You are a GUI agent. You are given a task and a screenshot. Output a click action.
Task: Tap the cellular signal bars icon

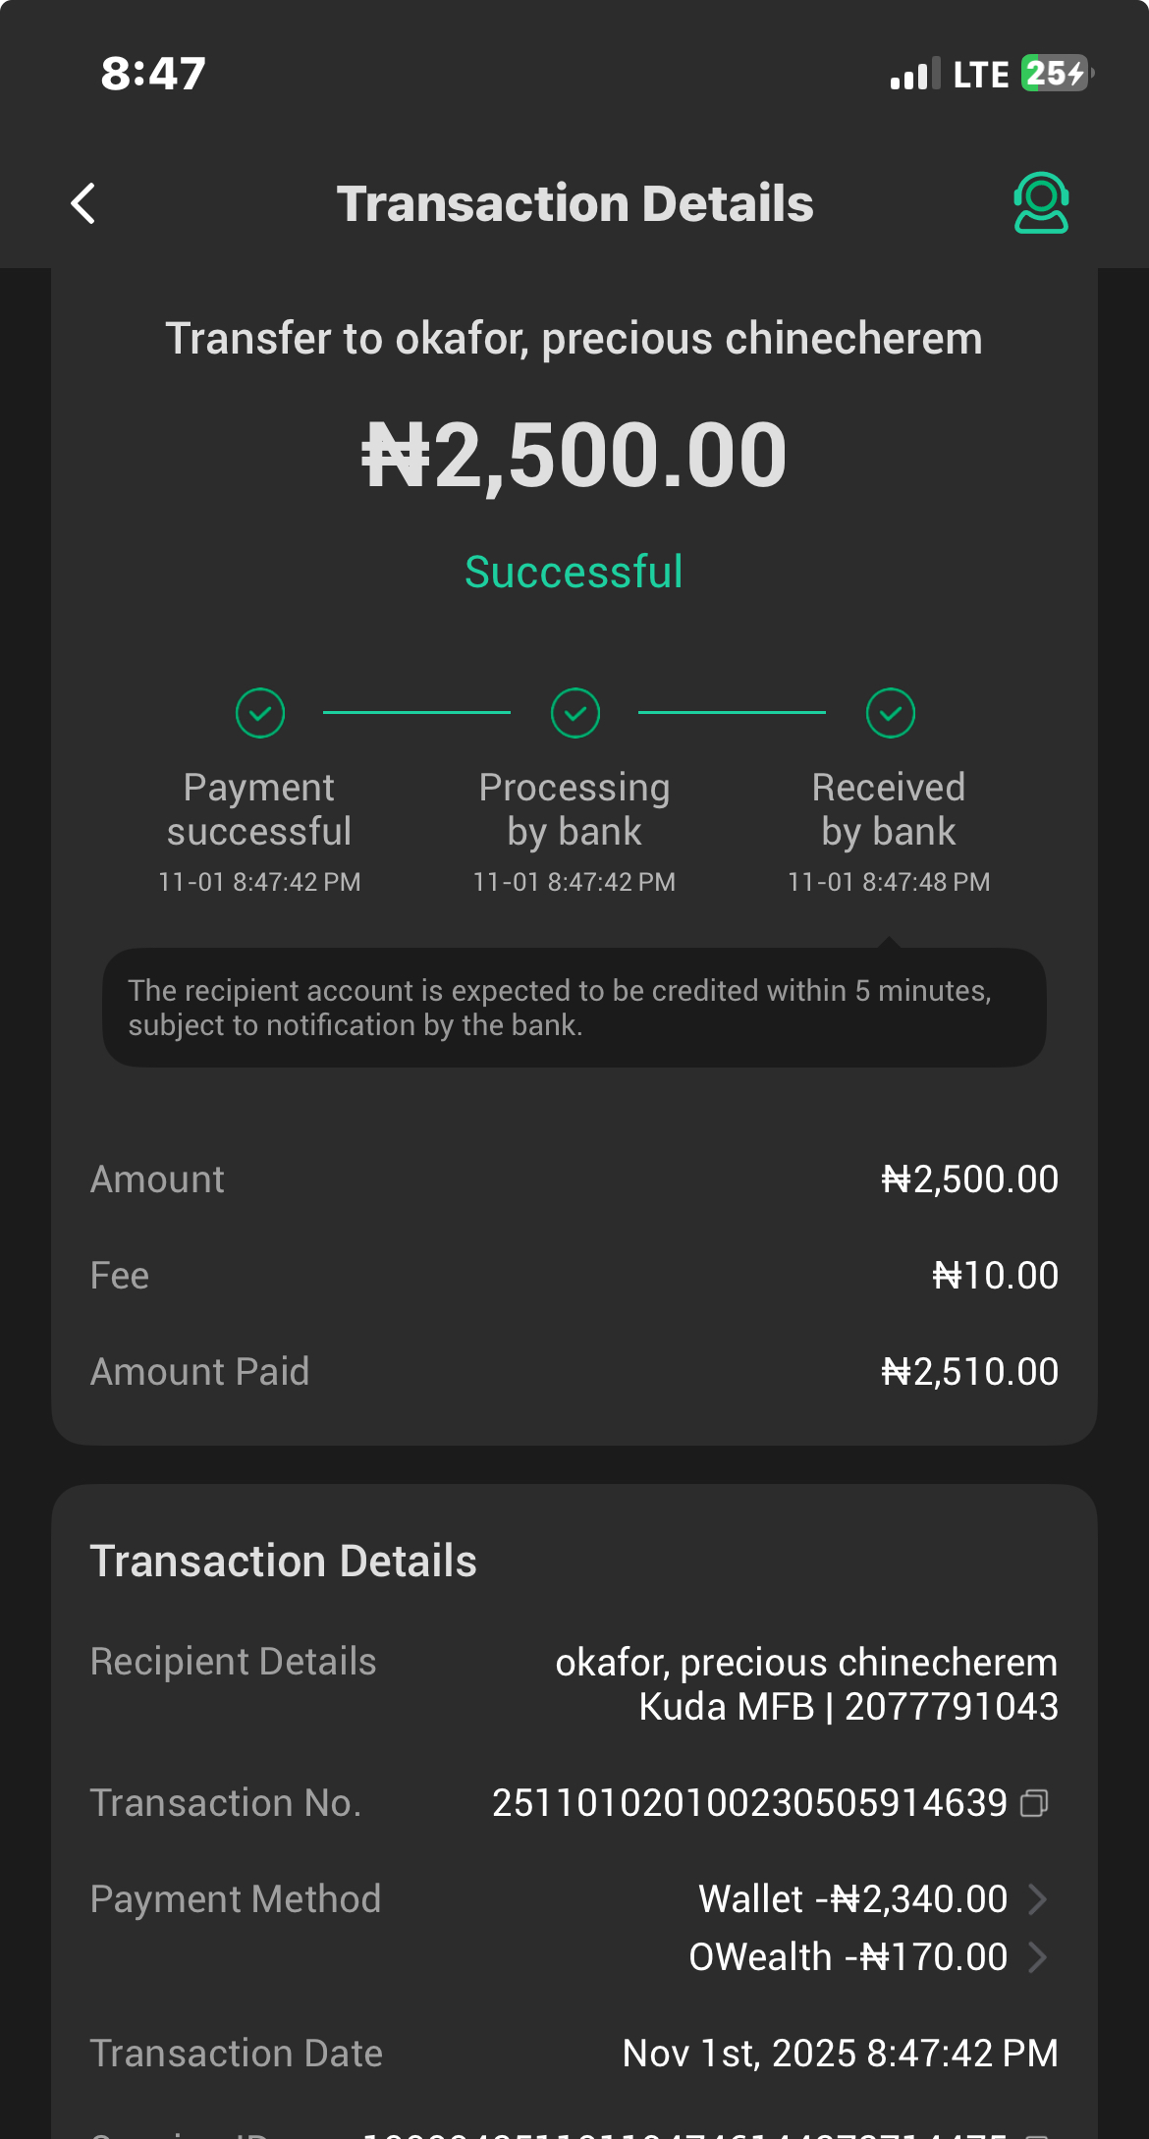click(914, 75)
